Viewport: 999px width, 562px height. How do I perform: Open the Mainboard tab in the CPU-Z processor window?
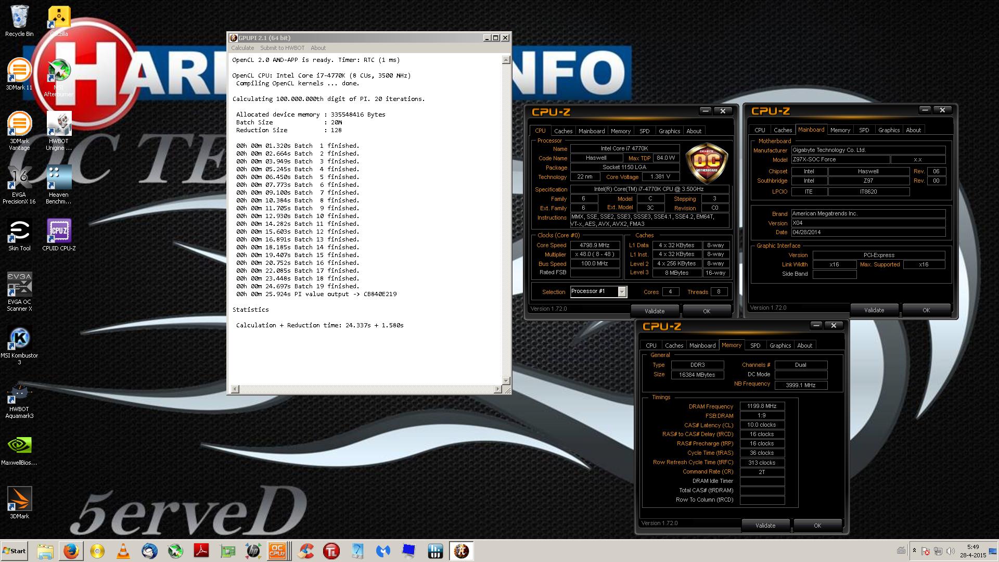pyautogui.click(x=592, y=131)
